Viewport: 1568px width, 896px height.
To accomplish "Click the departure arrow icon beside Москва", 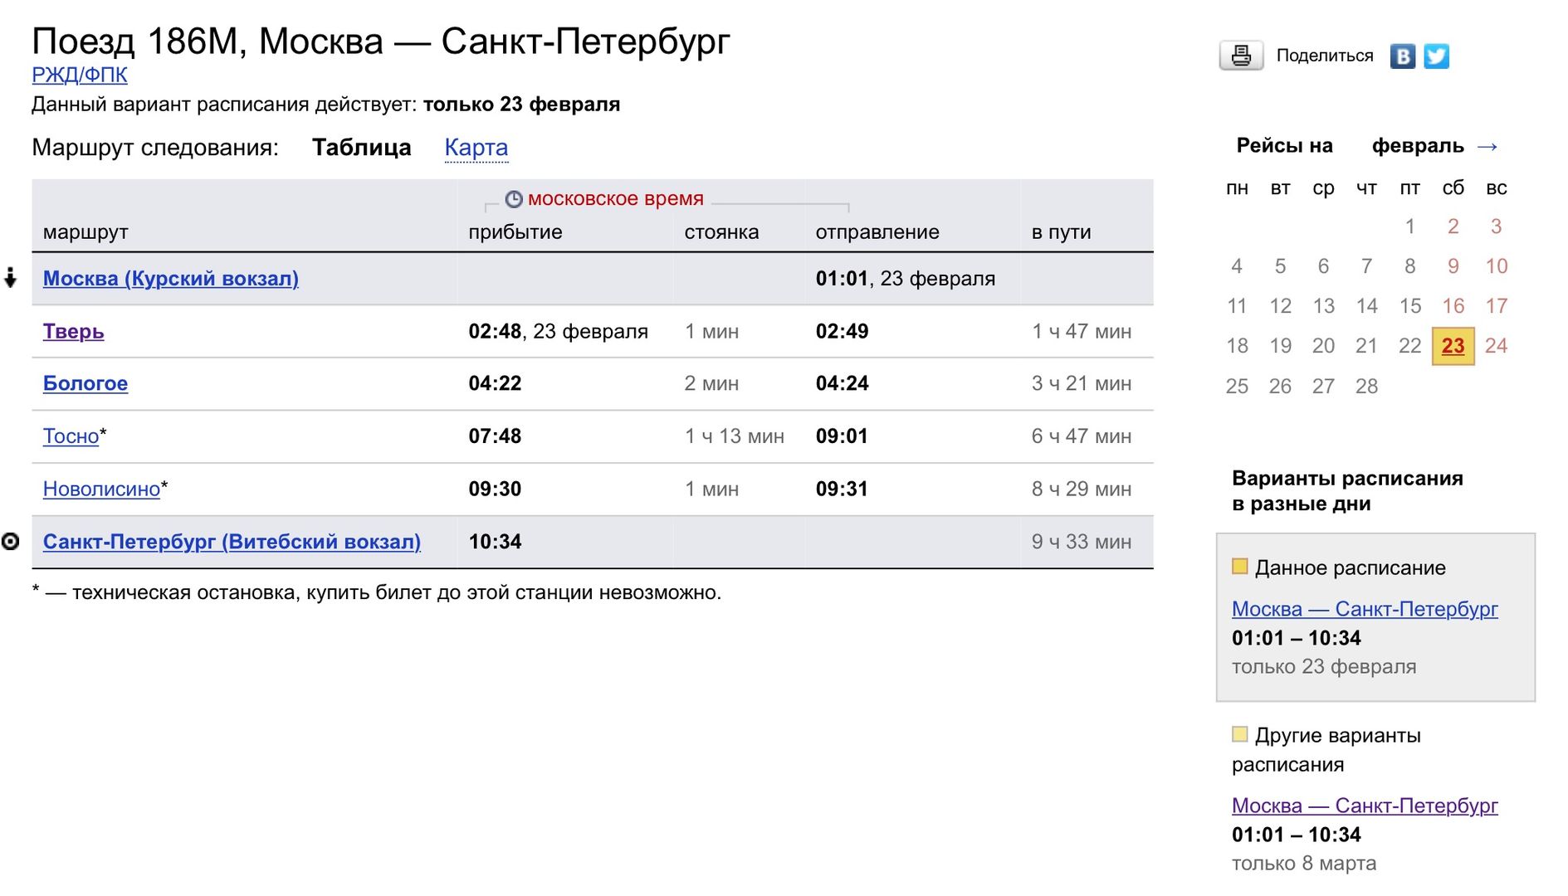I will point(11,278).
